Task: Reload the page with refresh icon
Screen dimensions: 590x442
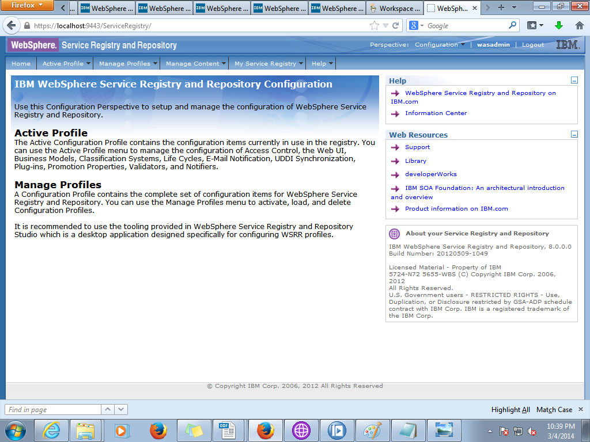Action: point(395,25)
